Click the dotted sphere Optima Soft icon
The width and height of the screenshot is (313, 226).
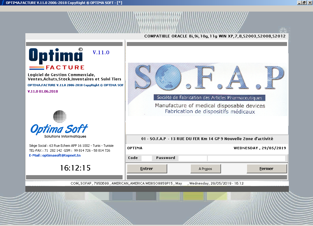point(60,116)
